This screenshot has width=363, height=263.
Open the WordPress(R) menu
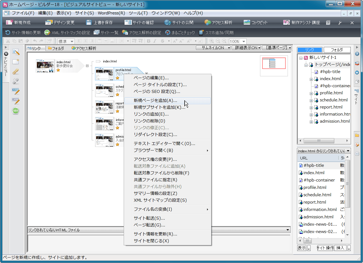pos(111,13)
